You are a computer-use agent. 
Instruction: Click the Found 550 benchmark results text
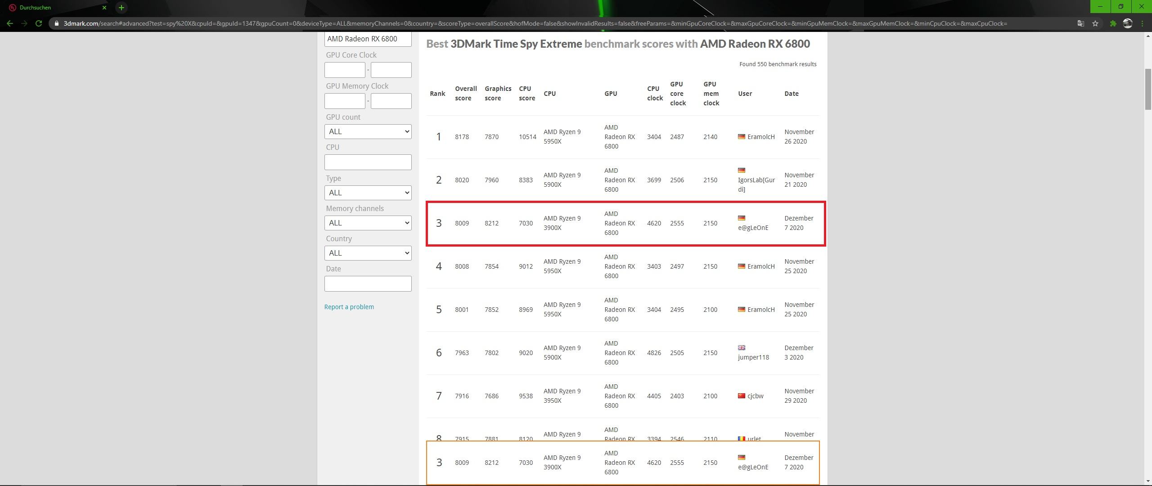coord(778,64)
